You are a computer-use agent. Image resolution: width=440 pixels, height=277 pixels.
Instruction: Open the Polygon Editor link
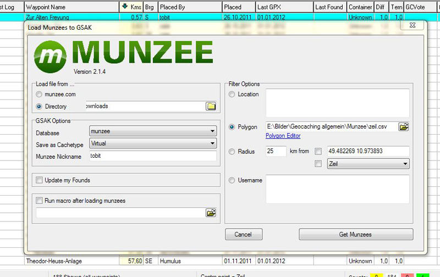(x=283, y=136)
